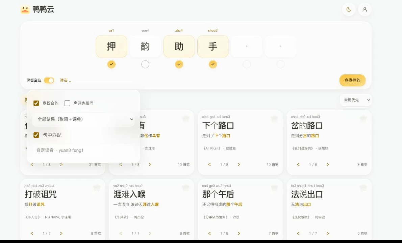The height and width of the screenshot is (243, 402).
Task: Favorite the 涯难入喉 card
Action: 185,188
